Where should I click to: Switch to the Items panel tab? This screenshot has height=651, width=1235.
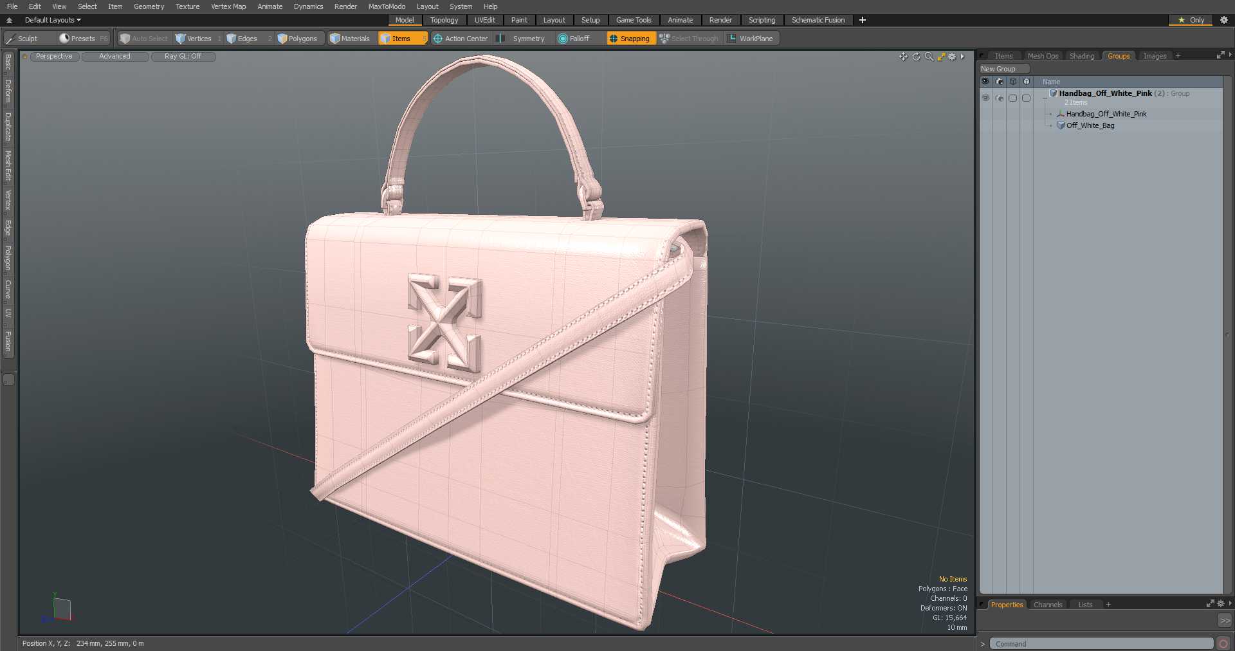1003,56
